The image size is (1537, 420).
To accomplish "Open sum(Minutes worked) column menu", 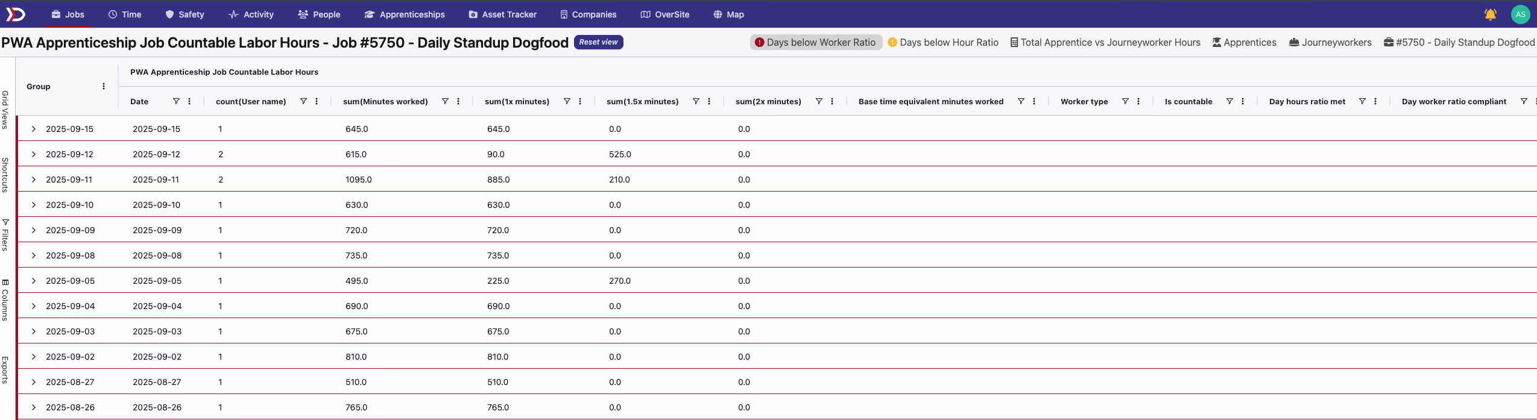I will [458, 101].
